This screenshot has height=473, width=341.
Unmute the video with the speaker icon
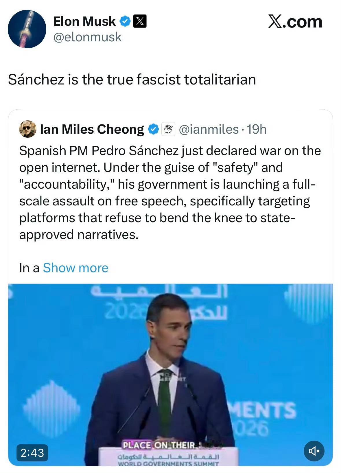click(314, 451)
